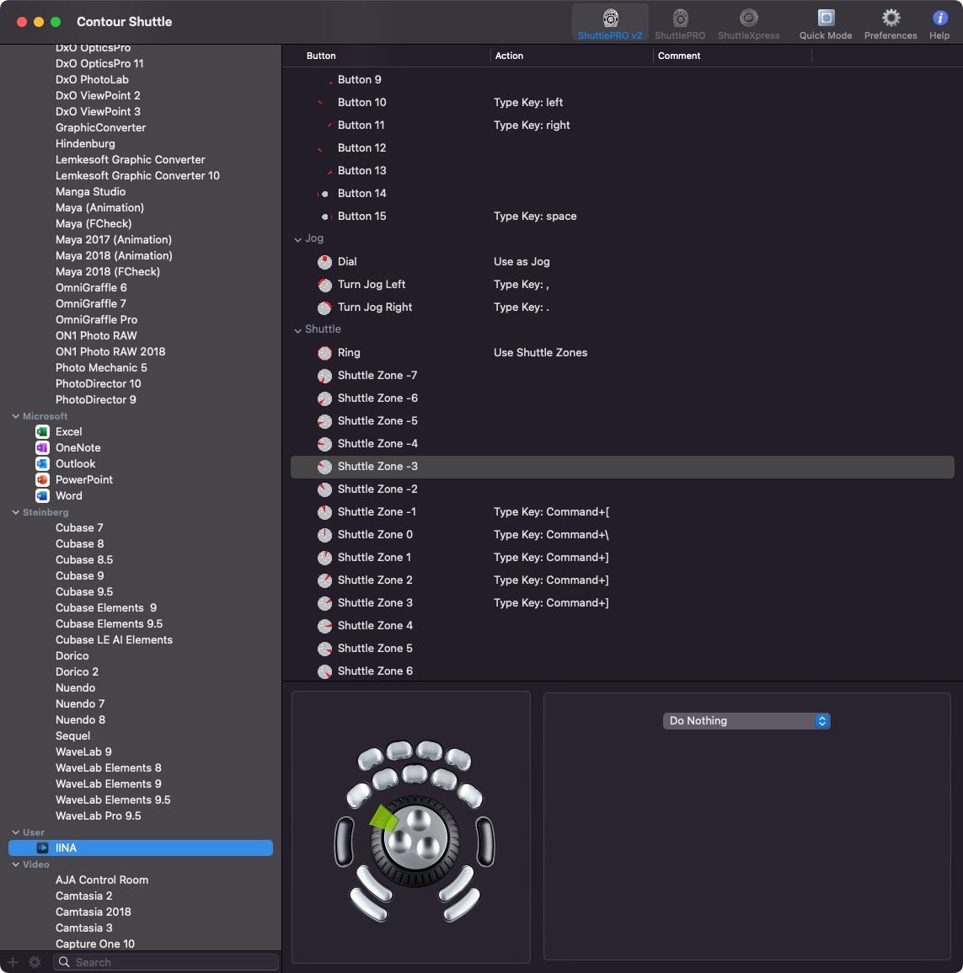963x973 pixels.
Task: Click the PowerPoint app icon in sidebar
Action: coord(42,479)
